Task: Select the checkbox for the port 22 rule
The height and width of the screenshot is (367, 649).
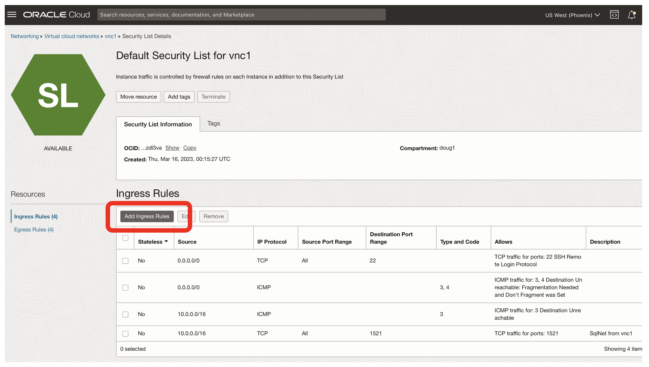Action: (125, 261)
